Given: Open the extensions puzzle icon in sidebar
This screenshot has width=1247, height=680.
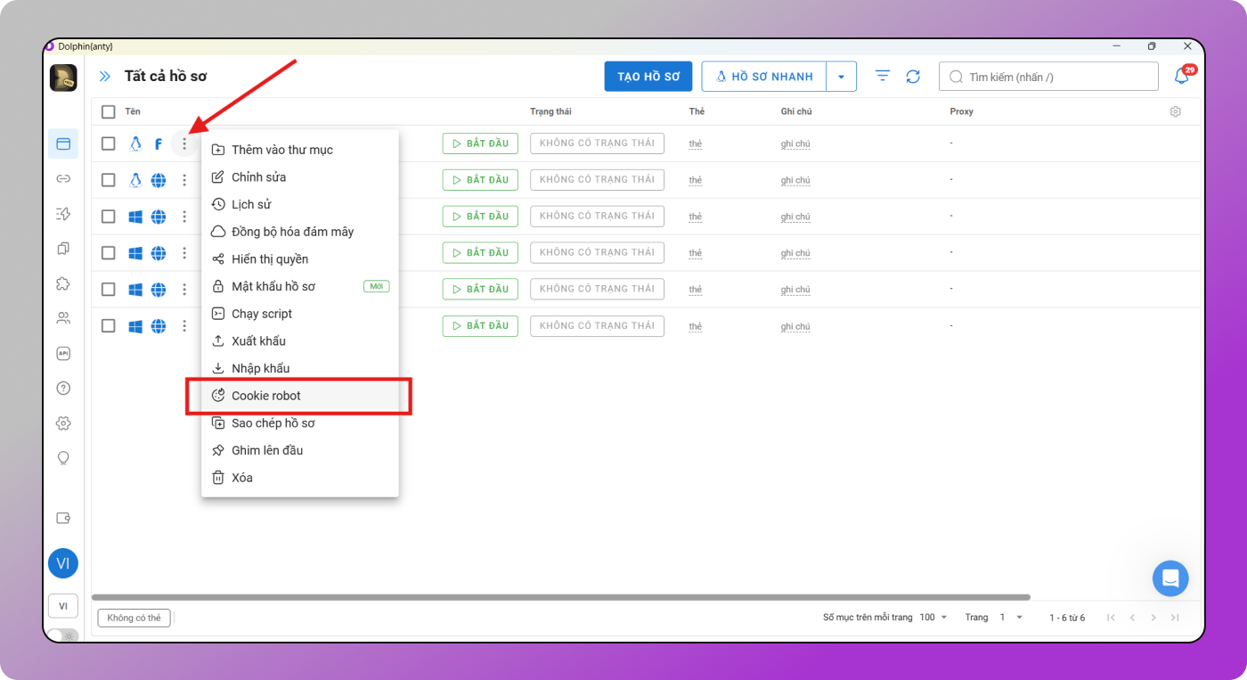Looking at the screenshot, I should [x=63, y=283].
